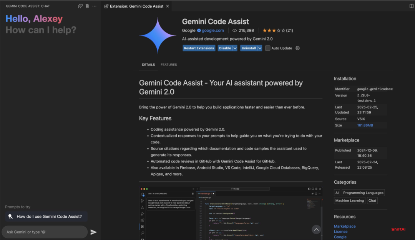Click the install count 215,398

[x=243, y=30]
